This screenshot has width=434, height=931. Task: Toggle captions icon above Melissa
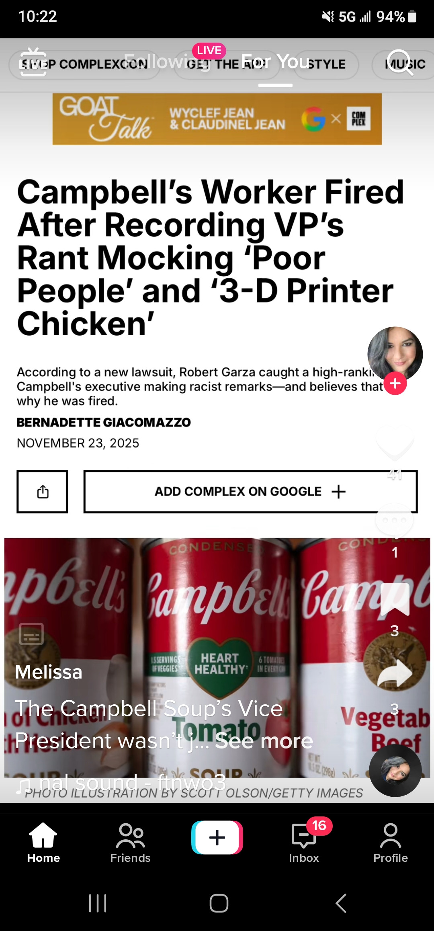click(31, 634)
